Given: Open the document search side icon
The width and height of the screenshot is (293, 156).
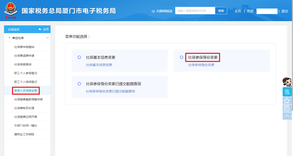Looking at the screenshot, I should 287,92.
